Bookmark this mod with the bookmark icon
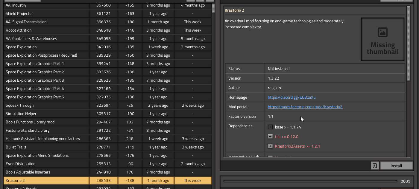 point(375,166)
